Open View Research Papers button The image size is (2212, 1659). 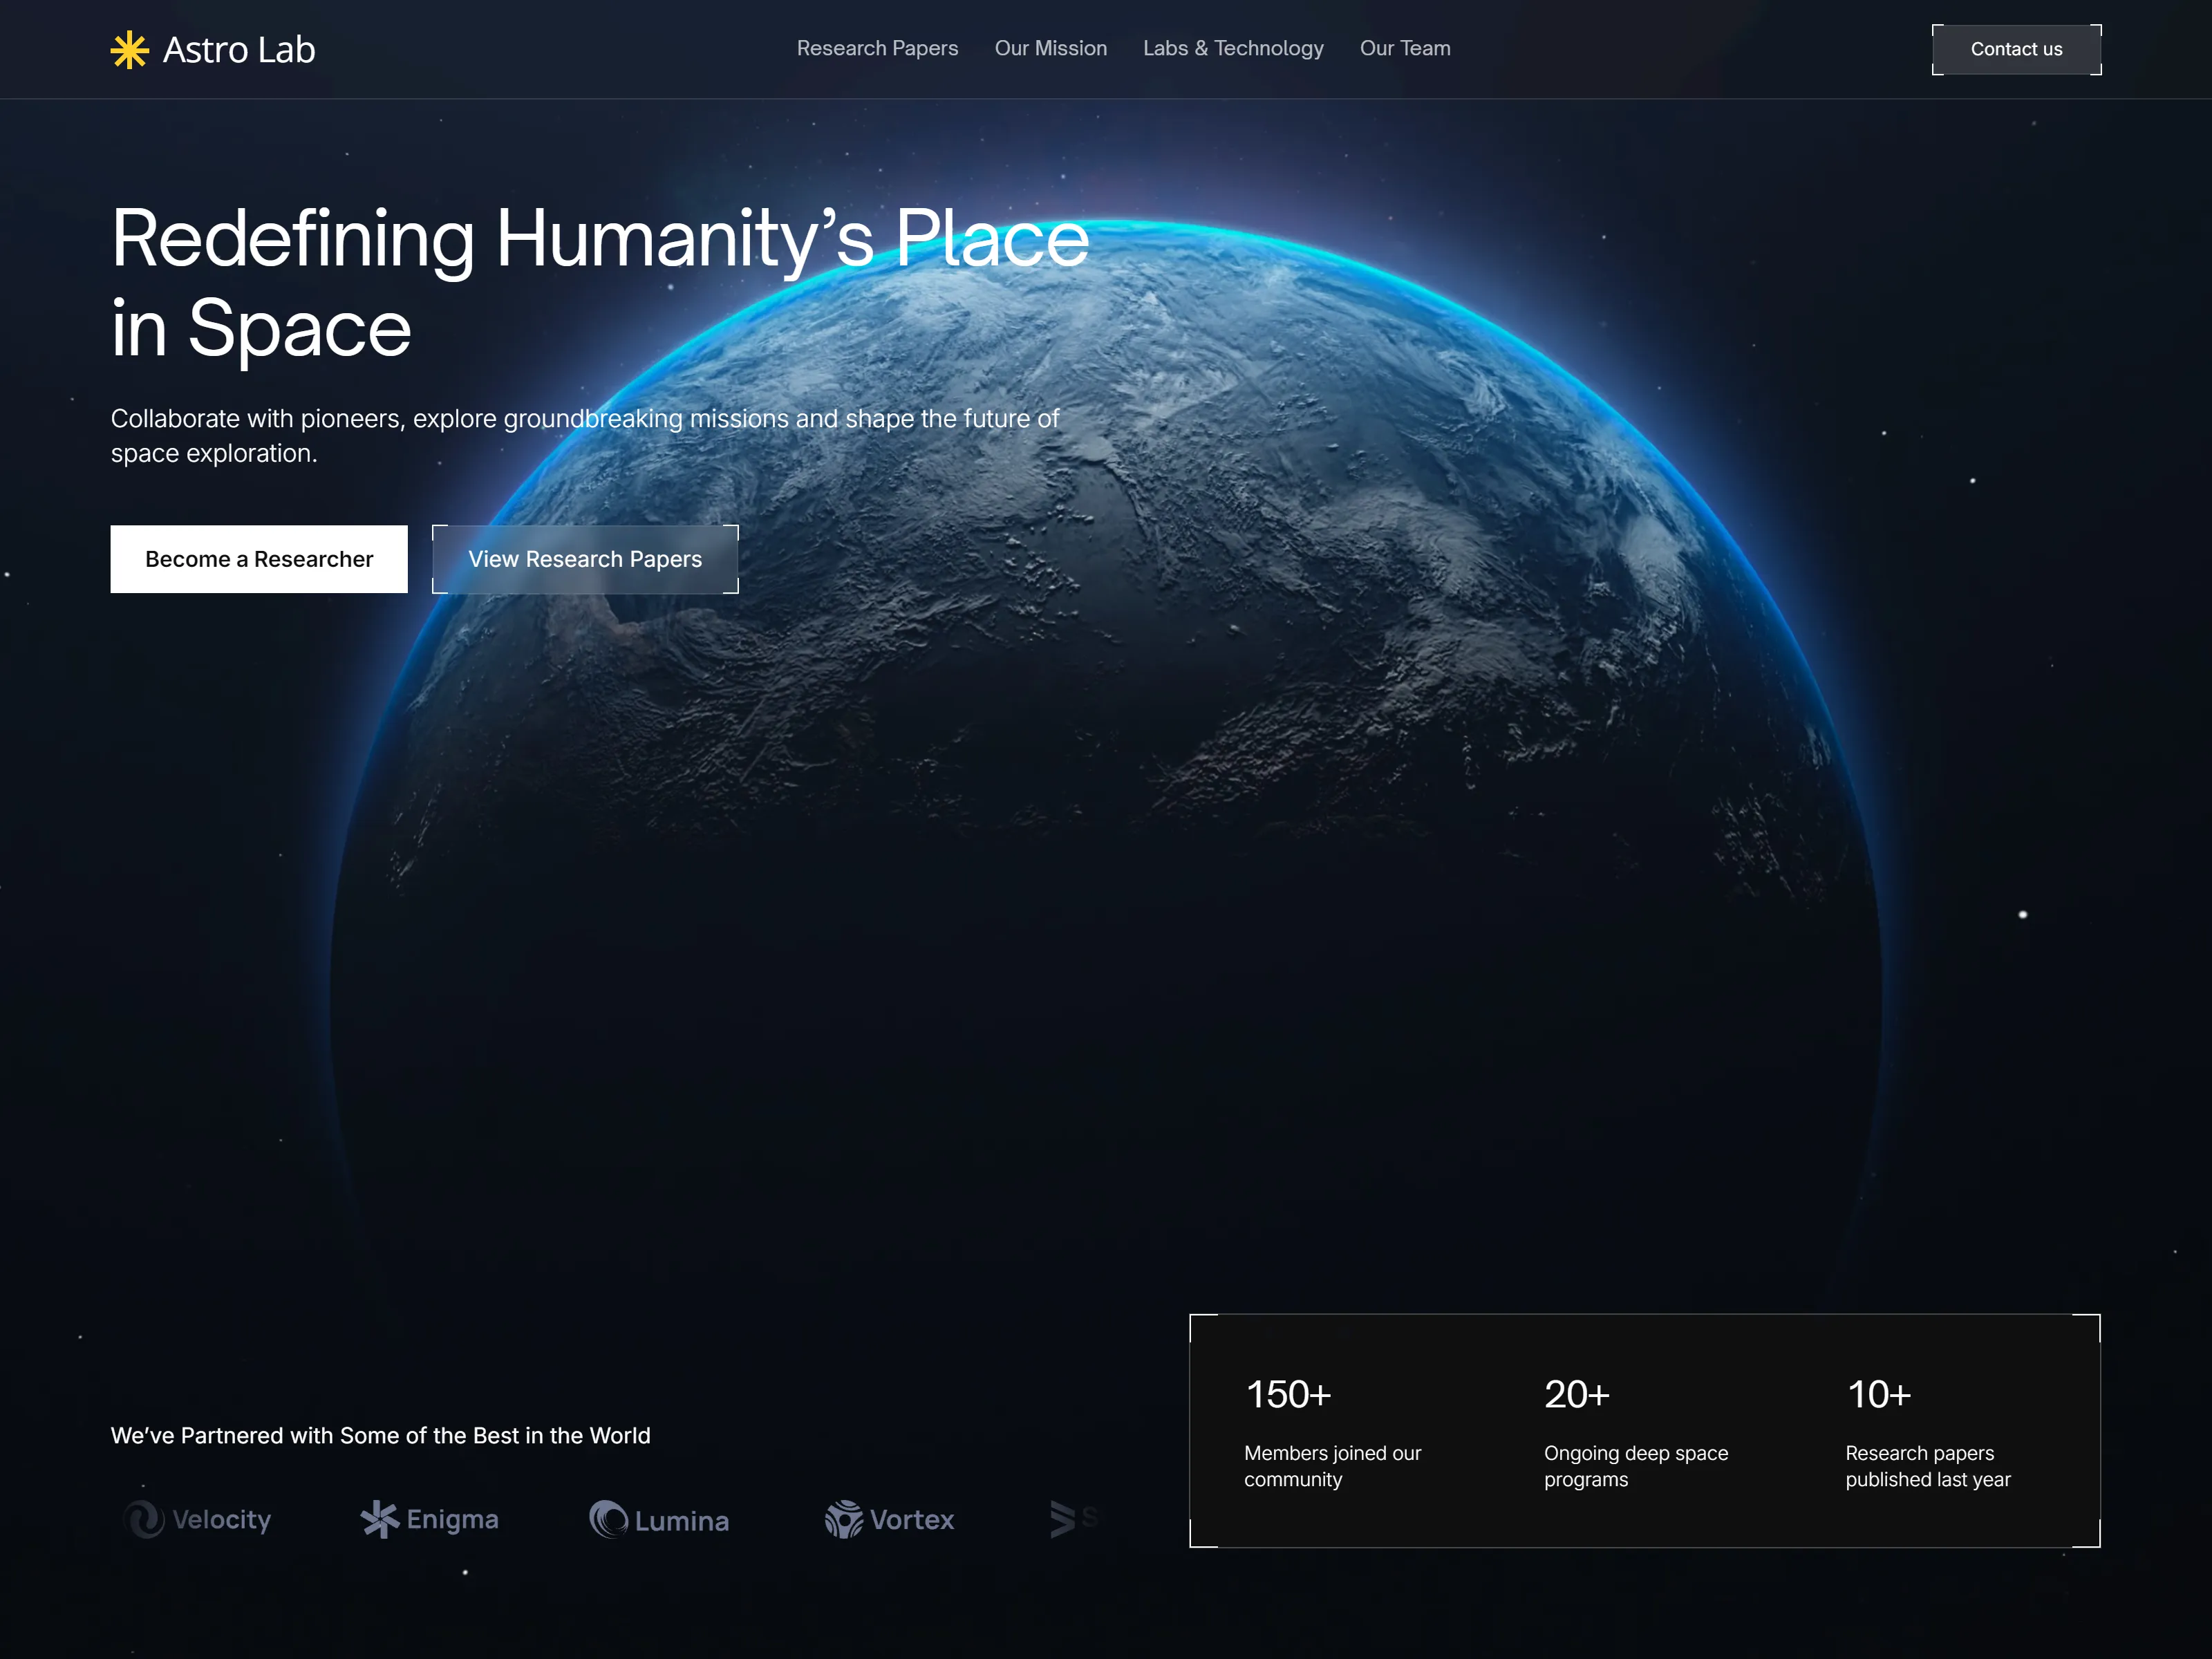click(585, 559)
